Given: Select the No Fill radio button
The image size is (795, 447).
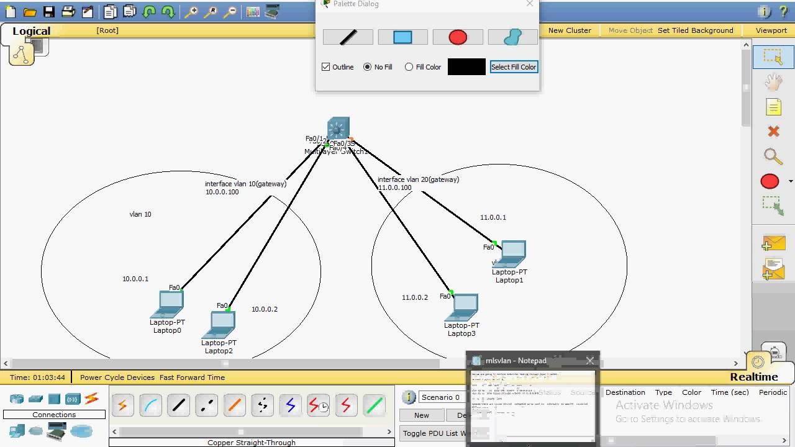Looking at the screenshot, I should click(367, 67).
